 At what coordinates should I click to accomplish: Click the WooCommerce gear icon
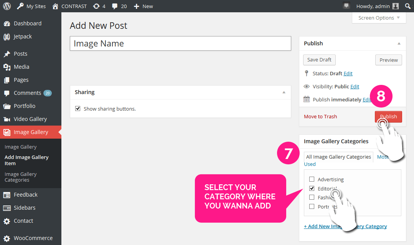click(7, 238)
